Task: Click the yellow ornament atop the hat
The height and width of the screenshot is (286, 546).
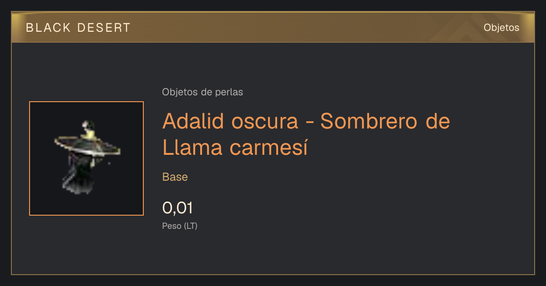Action: [90, 132]
